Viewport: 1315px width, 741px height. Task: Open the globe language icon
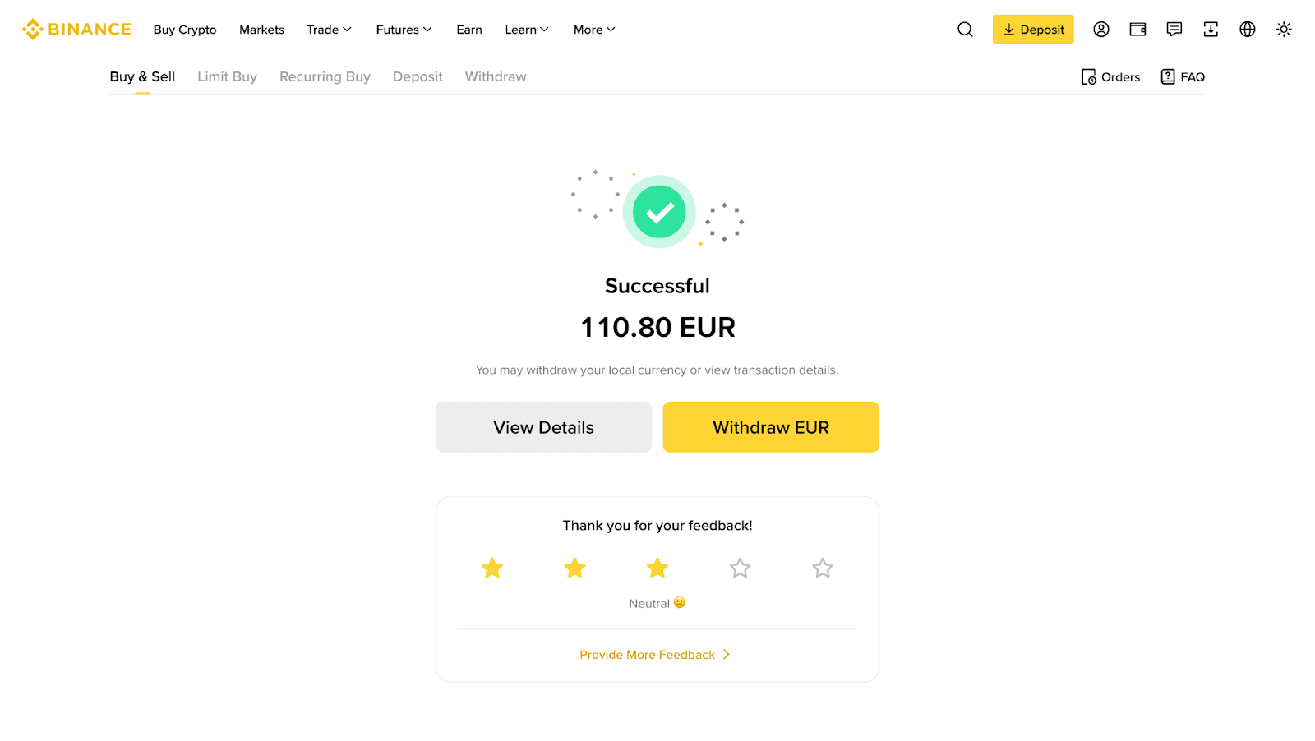click(x=1248, y=30)
